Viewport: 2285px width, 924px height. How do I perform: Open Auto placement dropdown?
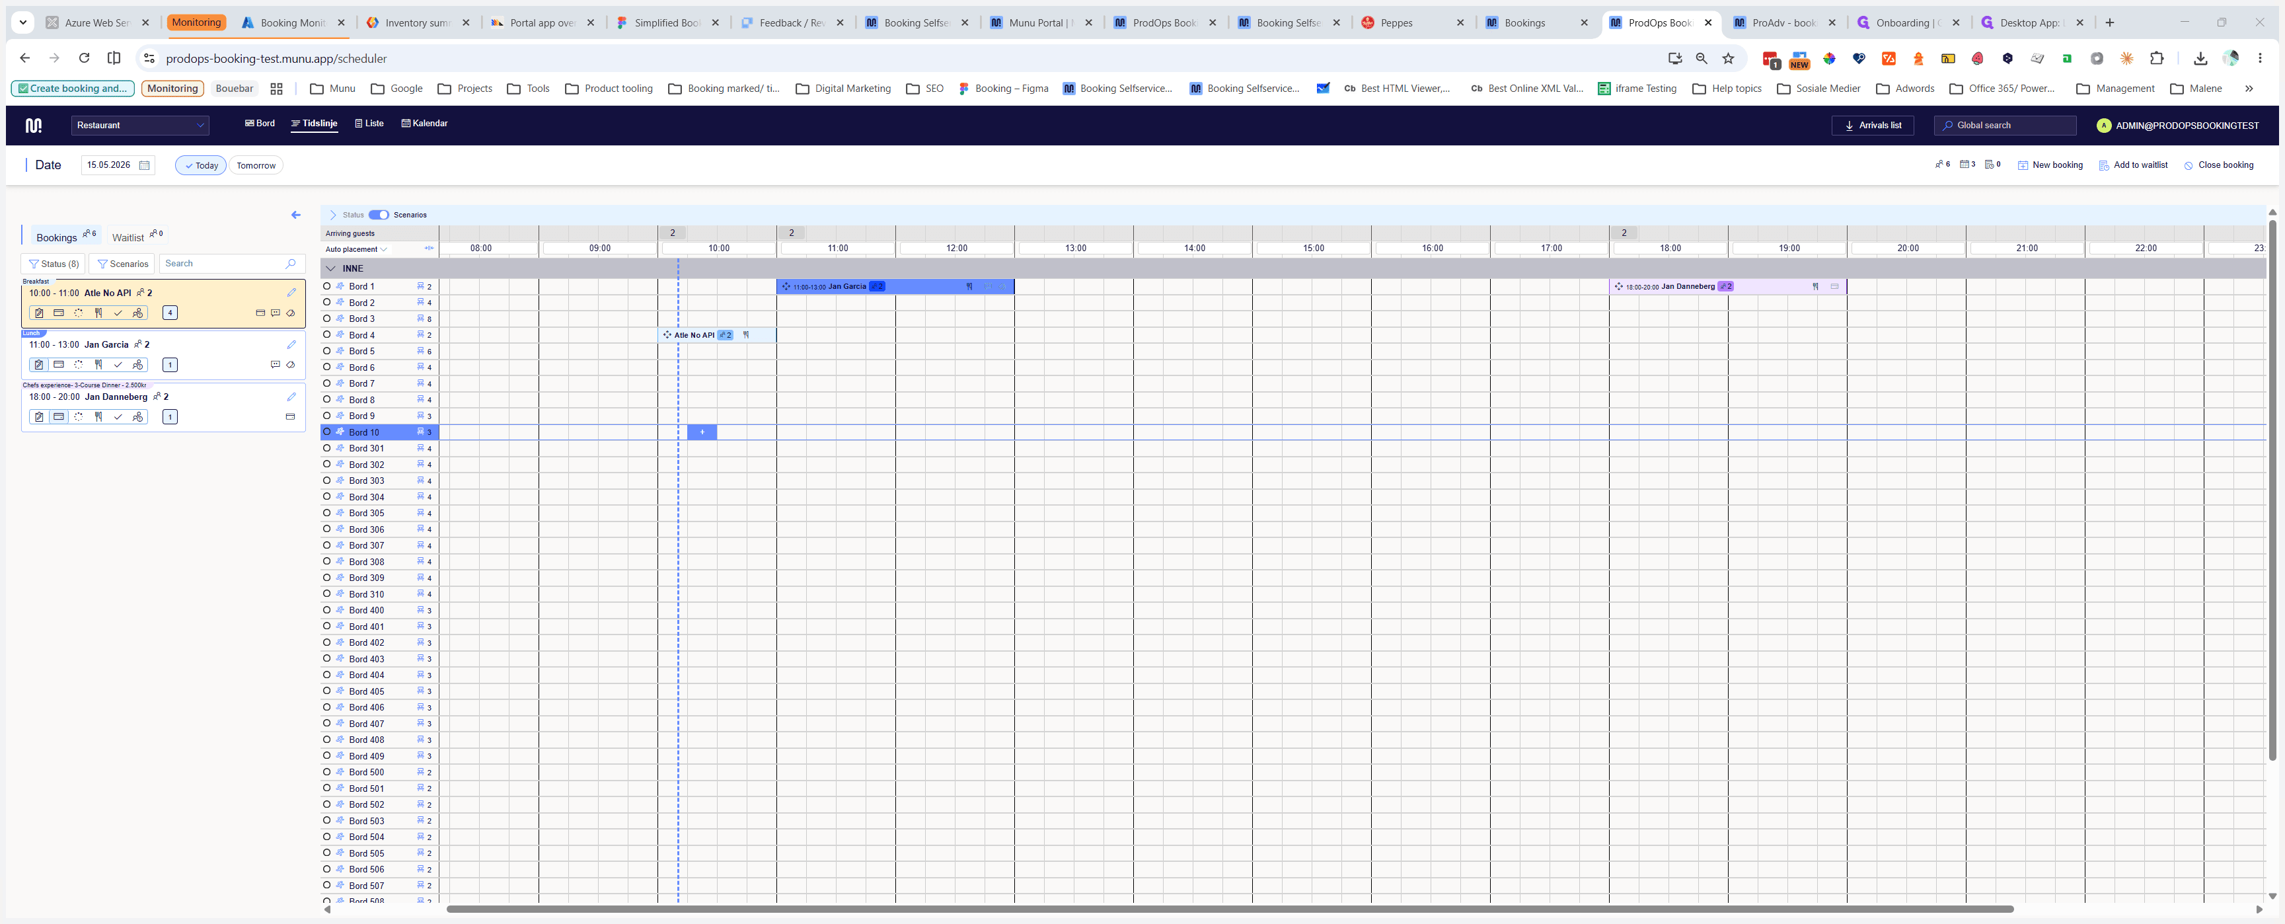pos(356,249)
